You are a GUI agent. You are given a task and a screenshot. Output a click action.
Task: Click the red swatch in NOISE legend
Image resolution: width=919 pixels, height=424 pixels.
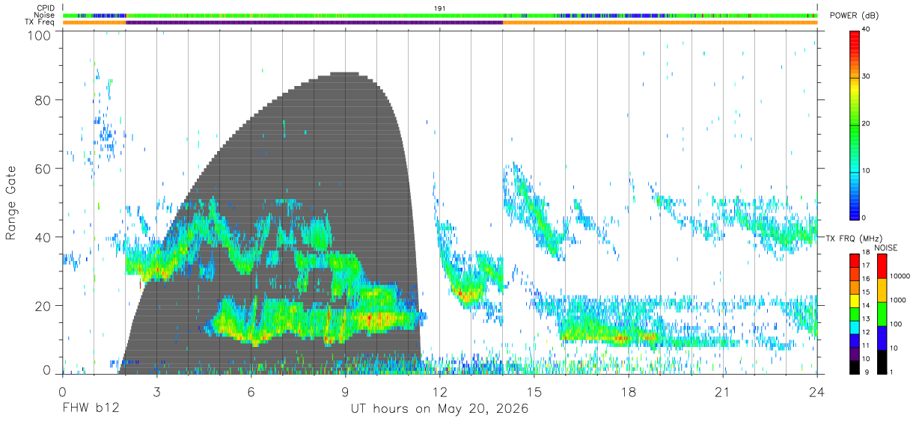pyautogui.click(x=882, y=265)
